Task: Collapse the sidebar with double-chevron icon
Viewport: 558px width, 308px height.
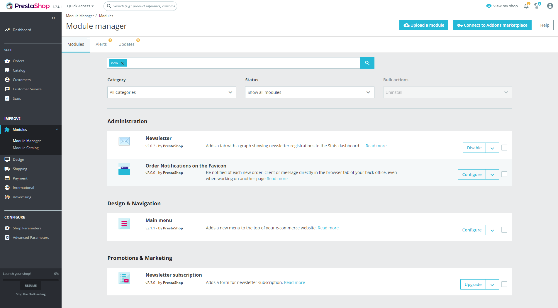Action: [53, 18]
